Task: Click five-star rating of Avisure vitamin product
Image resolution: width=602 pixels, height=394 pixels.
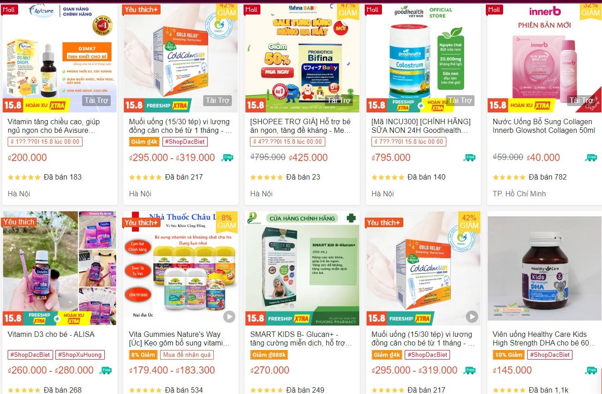Action: (x=24, y=177)
